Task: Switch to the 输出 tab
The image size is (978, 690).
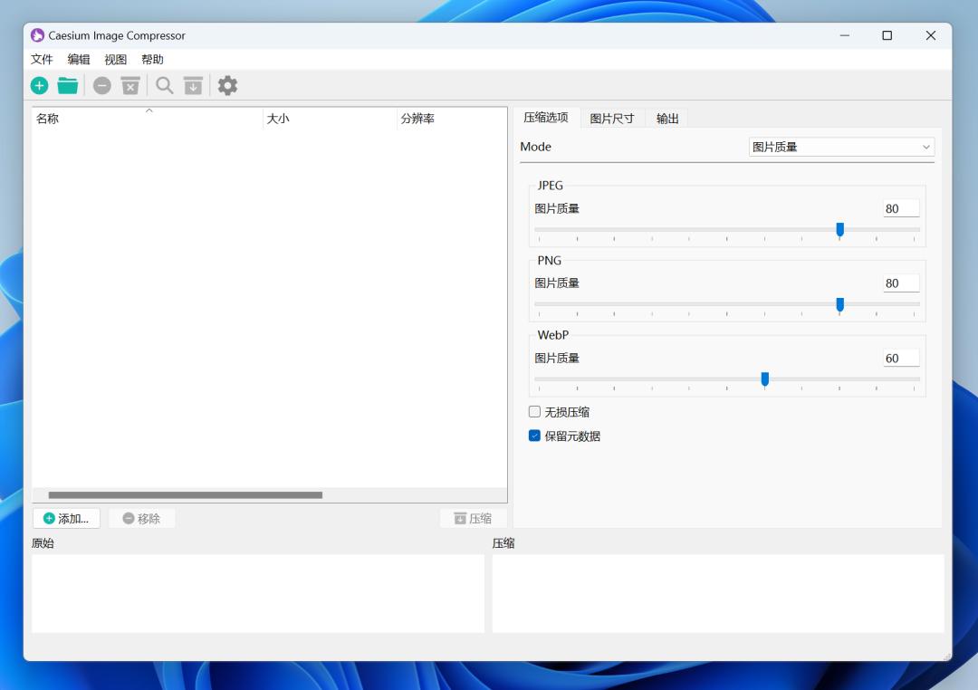Action: (x=667, y=118)
